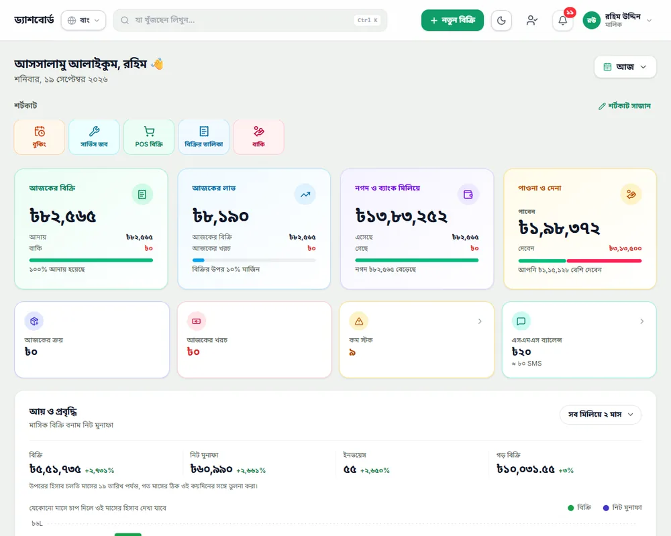Click receipt icon on আজকের বিক্রি card
Viewport: 671px width, 536px height.
[142, 195]
